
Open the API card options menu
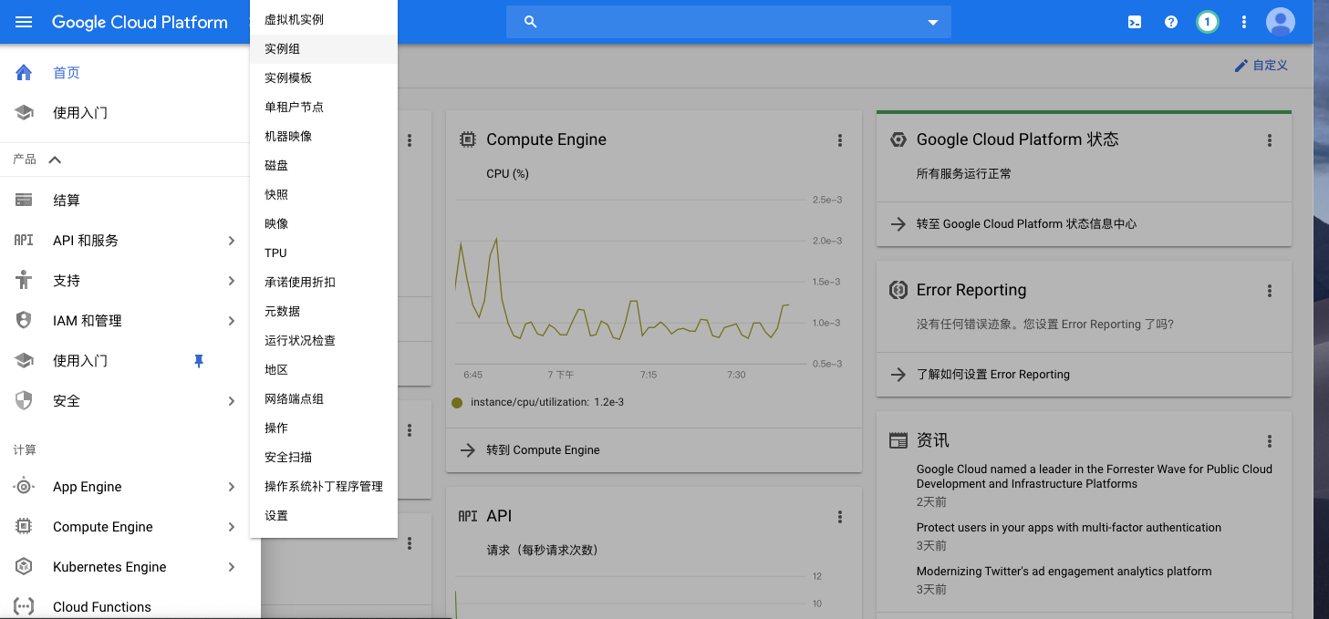click(840, 517)
